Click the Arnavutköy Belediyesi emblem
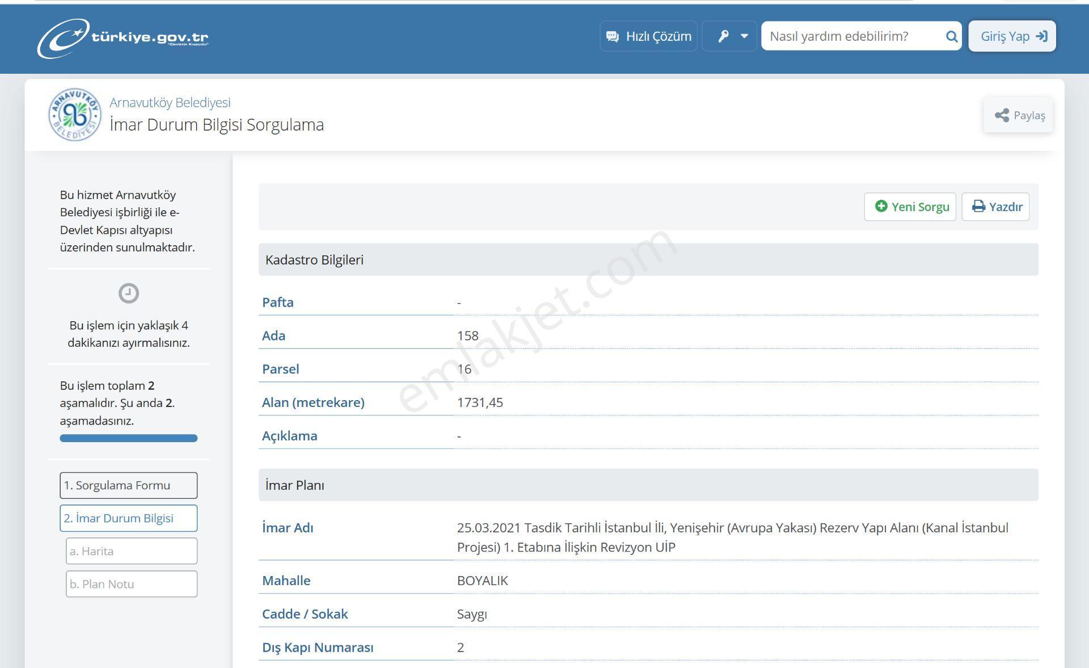 pyautogui.click(x=75, y=115)
